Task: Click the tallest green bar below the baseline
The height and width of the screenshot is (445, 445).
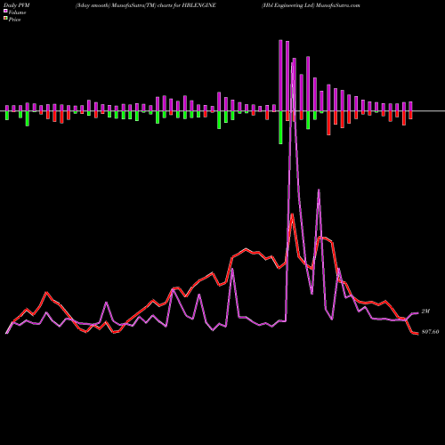Action: tap(280, 127)
